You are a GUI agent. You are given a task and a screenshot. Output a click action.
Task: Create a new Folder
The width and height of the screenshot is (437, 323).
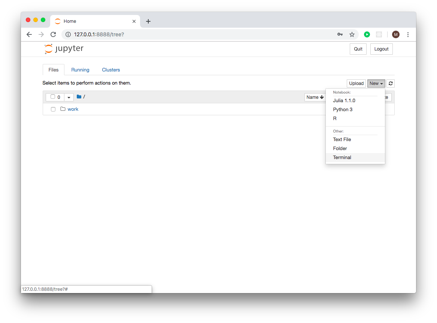click(355, 149)
